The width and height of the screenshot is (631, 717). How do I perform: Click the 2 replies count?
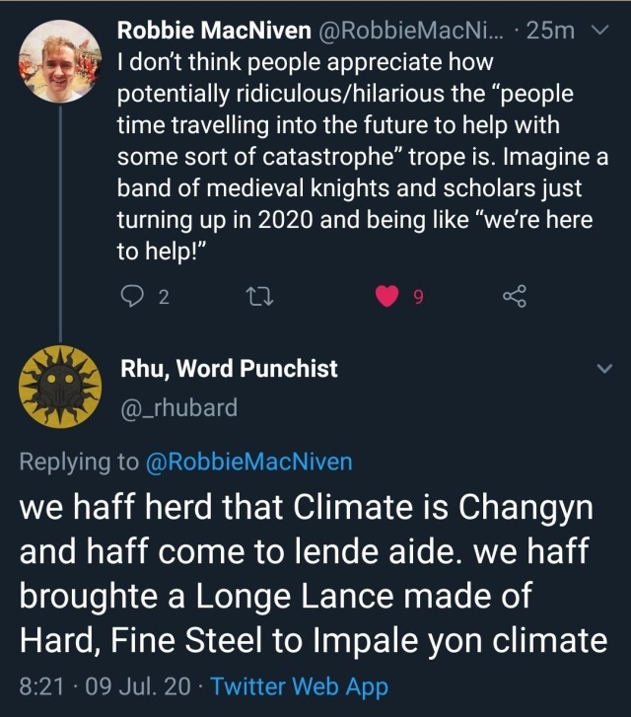click(163, 298)
